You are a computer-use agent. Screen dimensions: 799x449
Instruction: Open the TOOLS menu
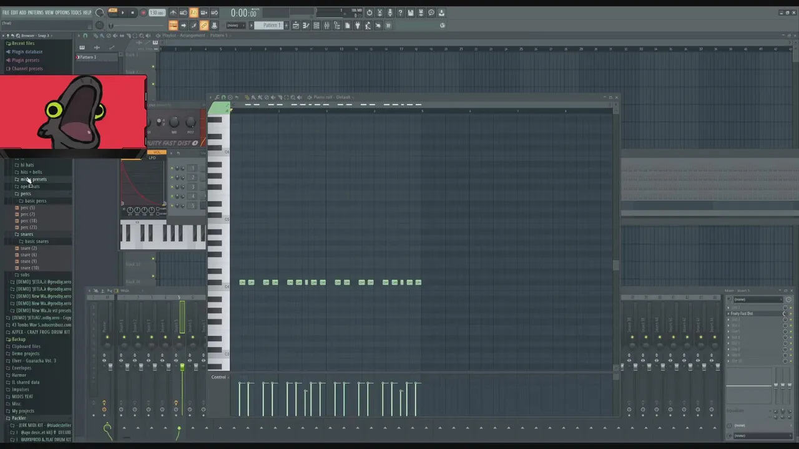(x=76, y=12)
